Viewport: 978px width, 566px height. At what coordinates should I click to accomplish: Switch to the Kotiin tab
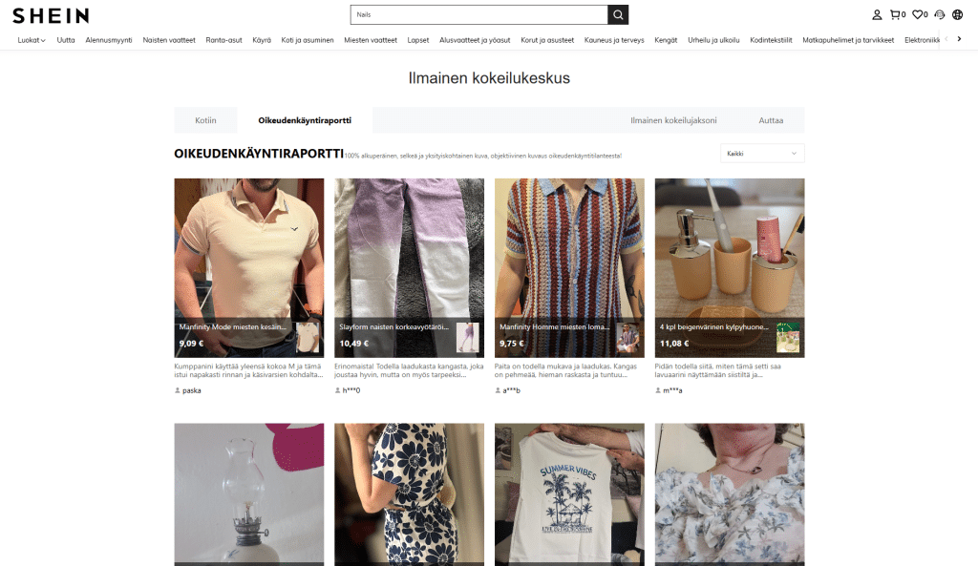(x=205, y=120)
